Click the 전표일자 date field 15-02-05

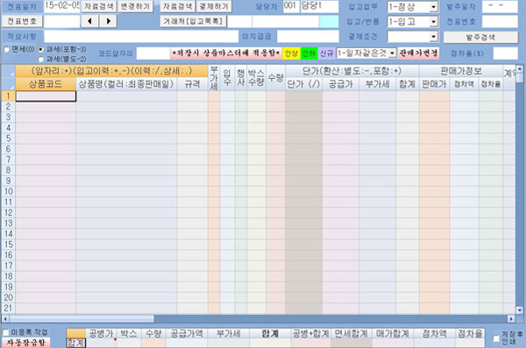62,6
